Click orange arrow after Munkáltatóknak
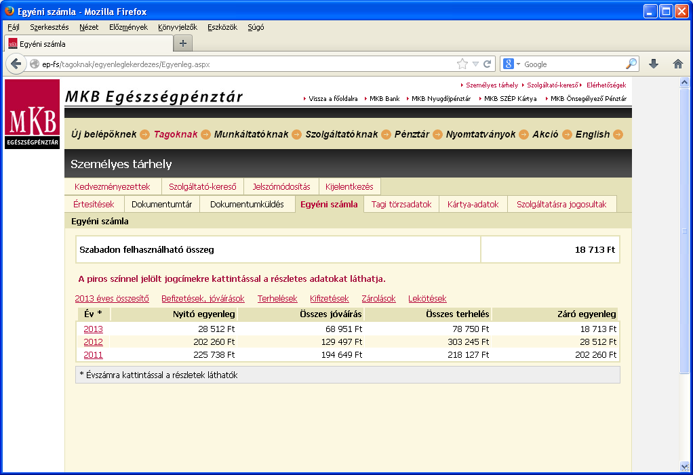This screenshot has width=693, height=475. tap(296, 134)
